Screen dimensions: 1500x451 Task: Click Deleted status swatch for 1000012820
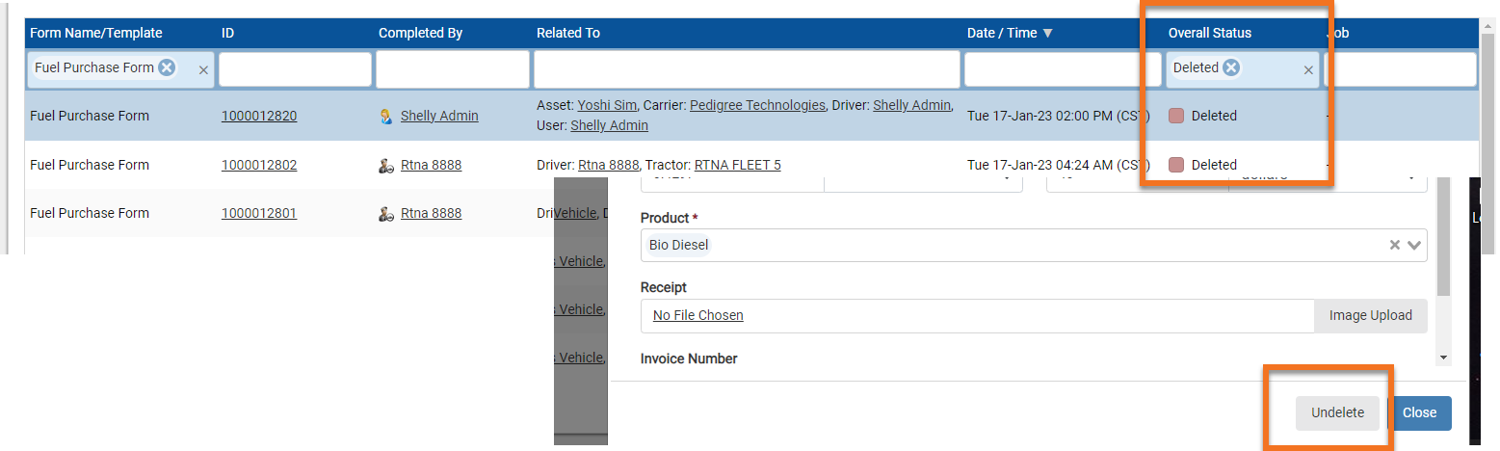[1176, 116]
